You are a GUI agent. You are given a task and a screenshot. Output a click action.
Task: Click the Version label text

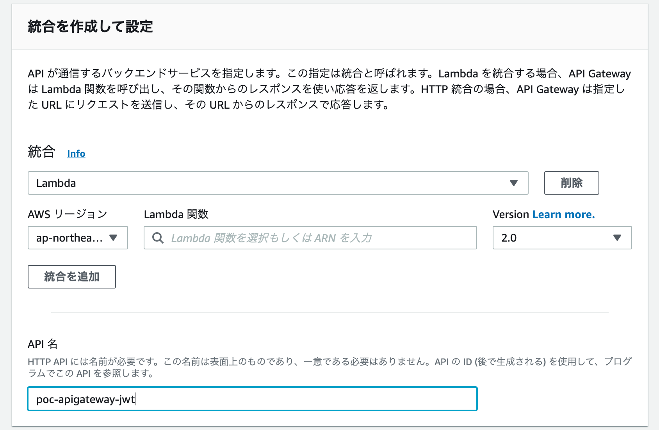(511, 214)
